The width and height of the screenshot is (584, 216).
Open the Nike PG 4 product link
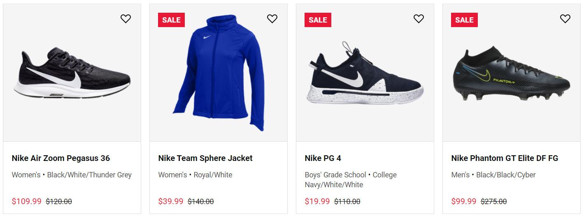click(323, 158)
